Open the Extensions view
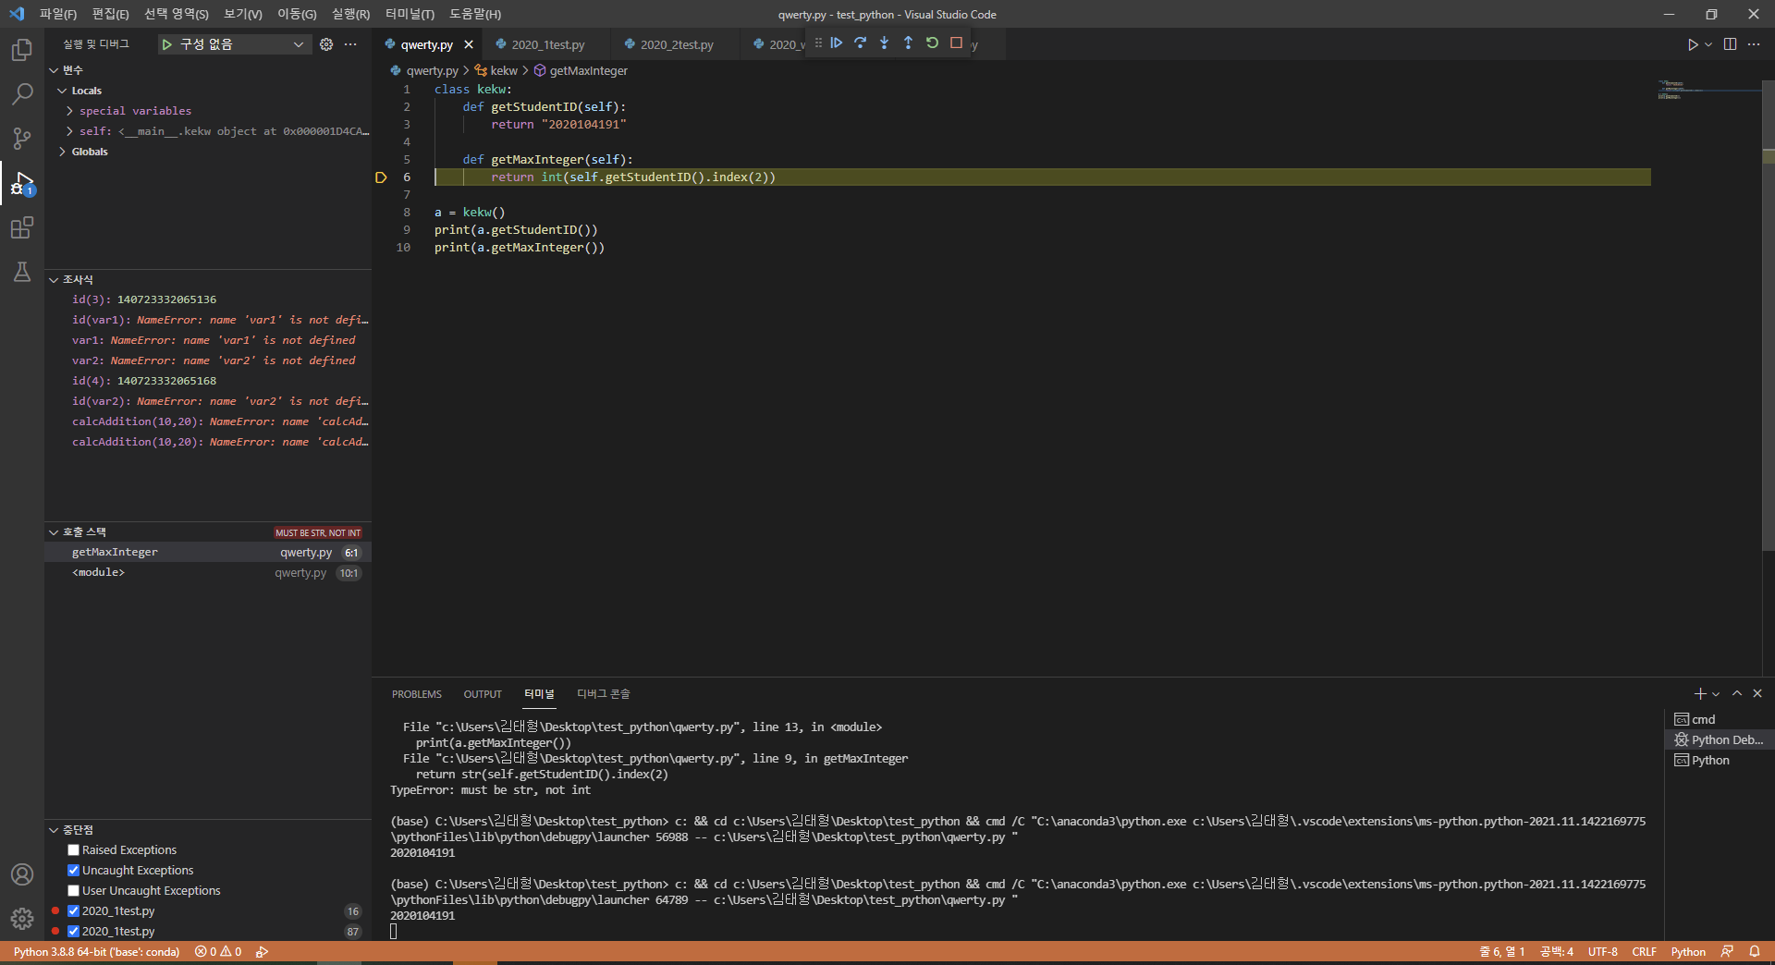Image resolution: width=1775 pixels, height=965 pixels. (x=22, y=227)
